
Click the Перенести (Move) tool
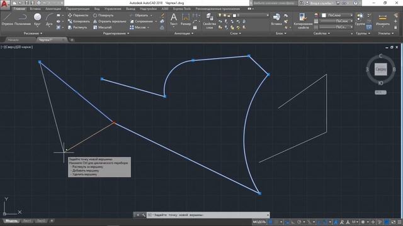tap(78, 15)
